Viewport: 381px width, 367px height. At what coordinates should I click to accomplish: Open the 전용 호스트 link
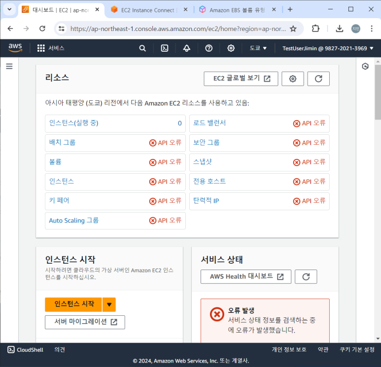[209, 181]
